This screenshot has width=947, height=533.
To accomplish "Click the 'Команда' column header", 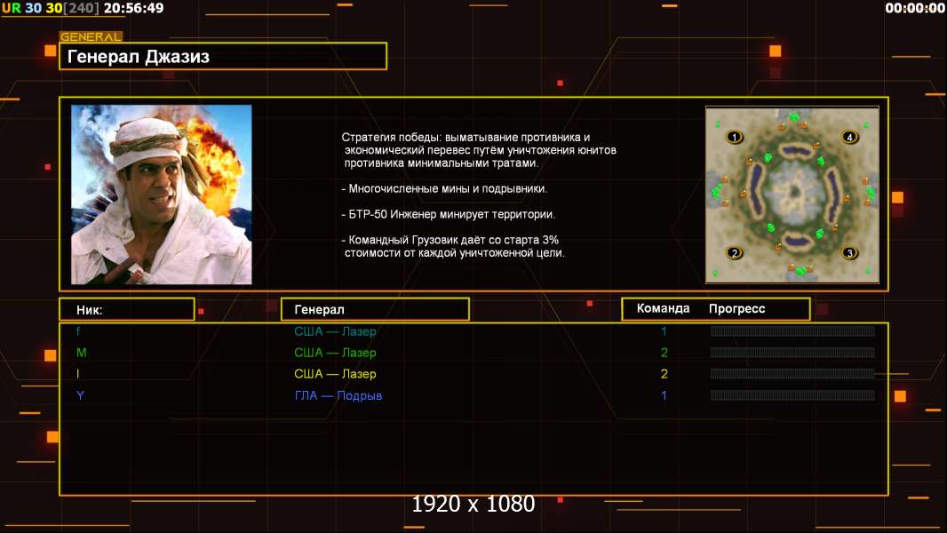I will pos(663,308).
